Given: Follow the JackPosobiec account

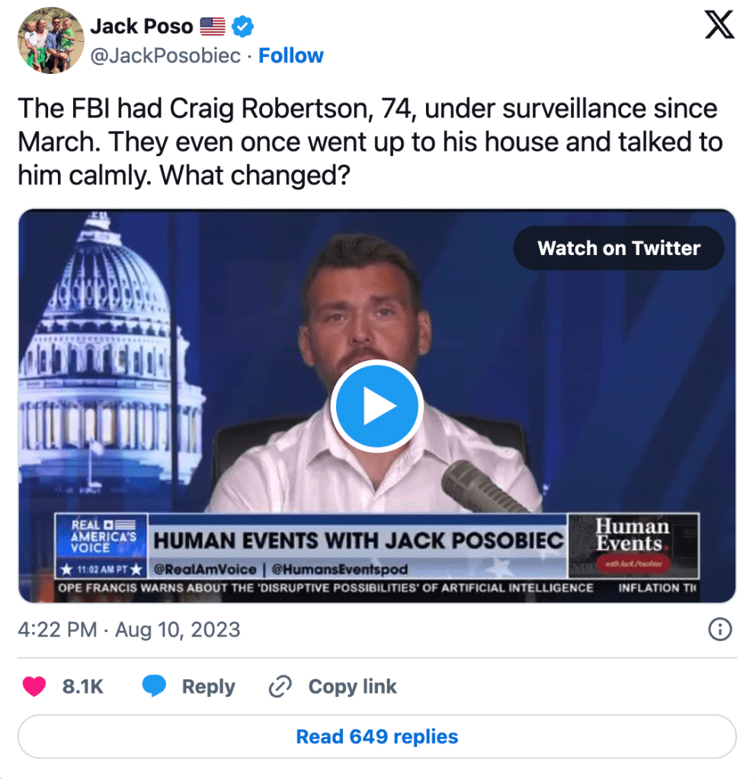Looking at the screenshot, I should coord(291,56).
